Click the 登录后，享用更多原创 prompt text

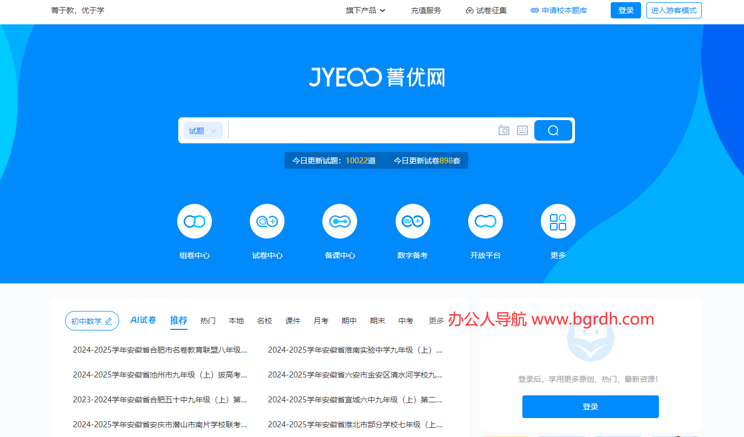pyautogui.click(x=588, y=379)
